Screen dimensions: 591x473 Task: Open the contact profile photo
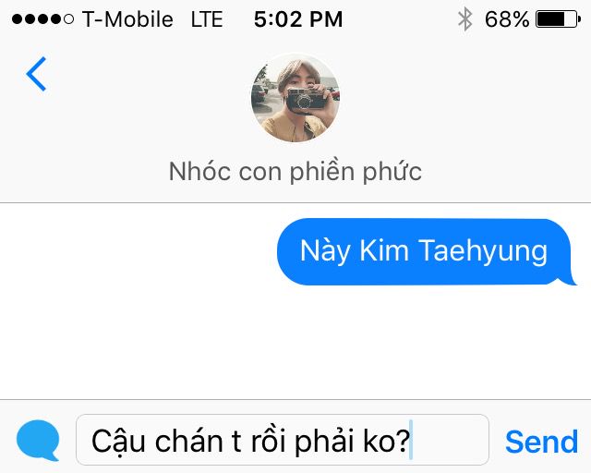295,98
